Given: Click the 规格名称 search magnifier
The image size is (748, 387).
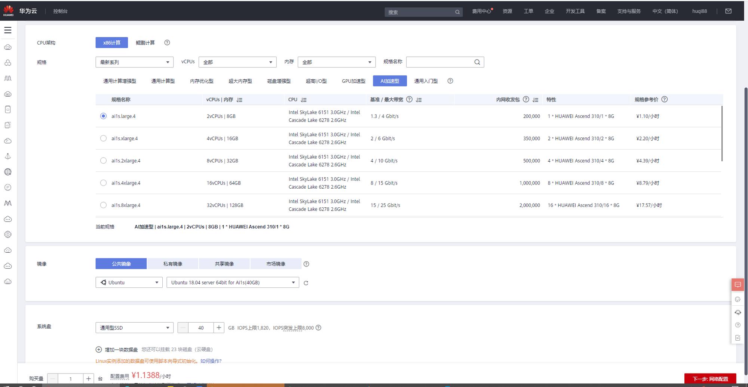Looking at the screenshot, I should pyautogui.click(x=477, y=62).
